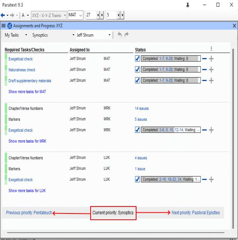
Task: Click plus button for MRK Exegetical check
Action: 211,130
